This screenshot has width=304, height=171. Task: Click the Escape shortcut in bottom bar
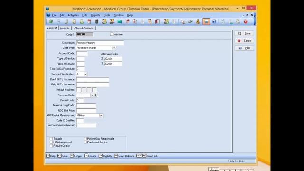[x=90, y=156]
